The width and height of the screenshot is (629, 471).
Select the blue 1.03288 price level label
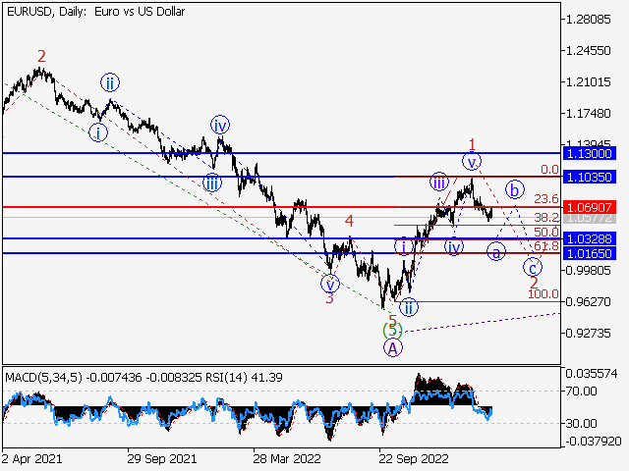pyautogui.click(x=590, y=239)
